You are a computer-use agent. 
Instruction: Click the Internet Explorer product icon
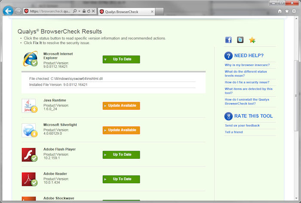(x=30, y=59)
